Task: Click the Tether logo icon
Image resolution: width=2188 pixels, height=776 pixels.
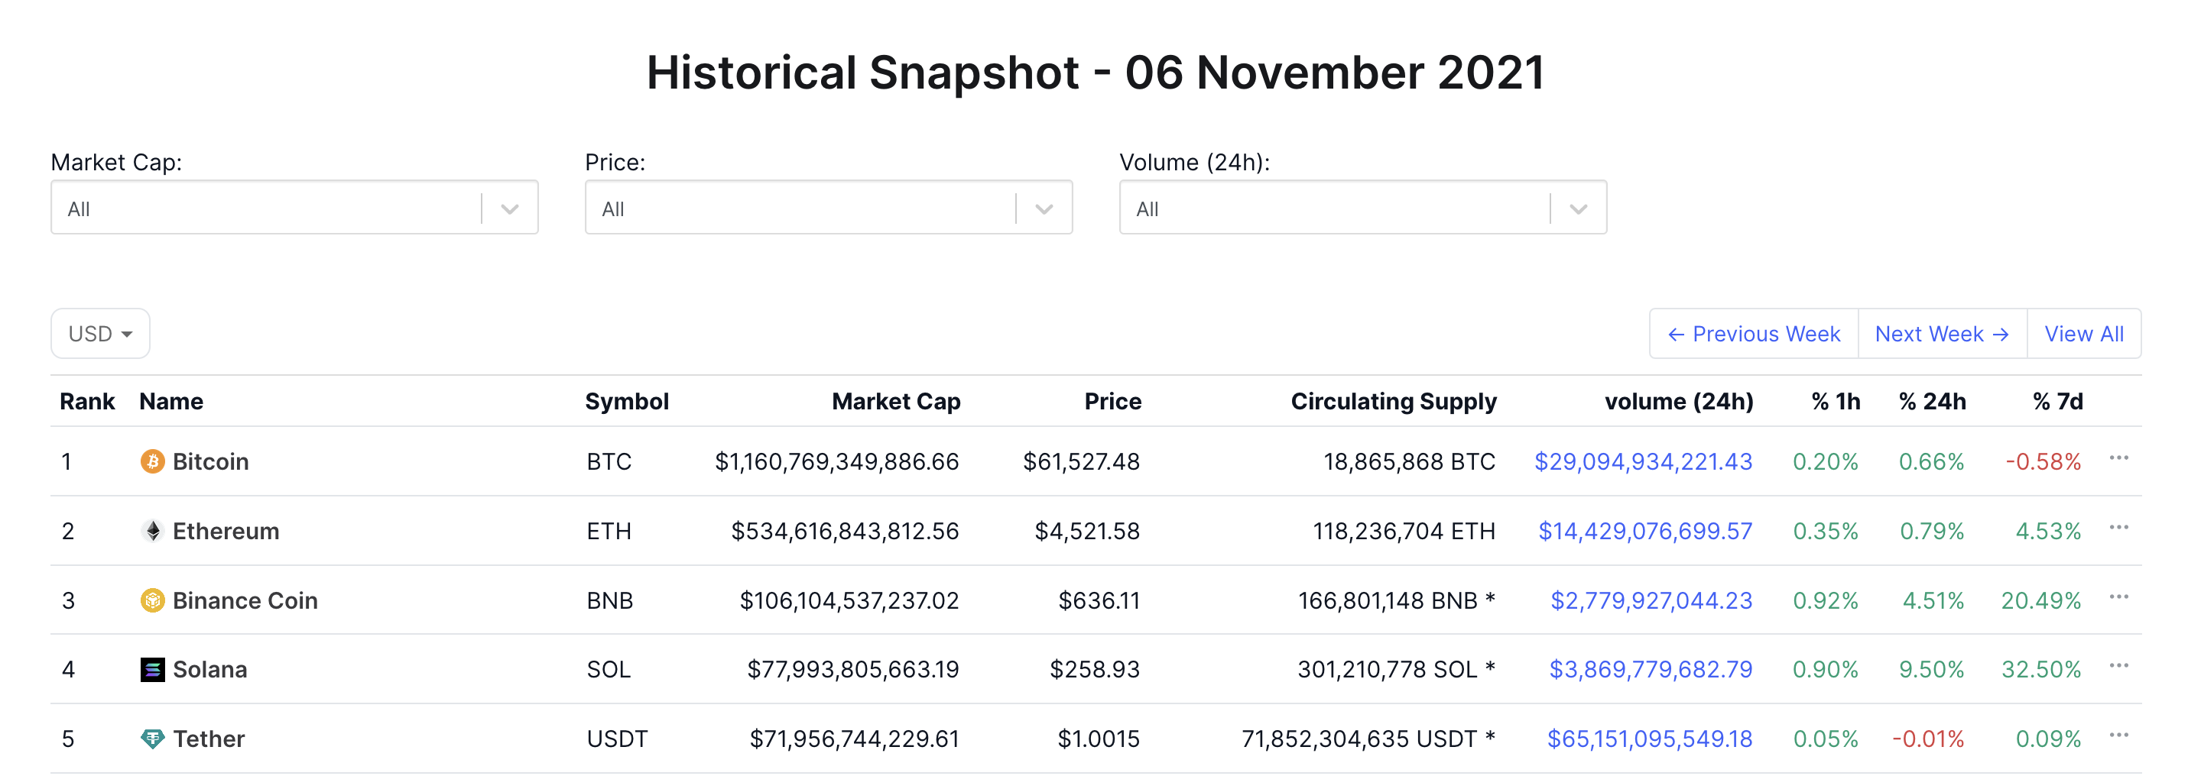Action: [x=152, y=739]
